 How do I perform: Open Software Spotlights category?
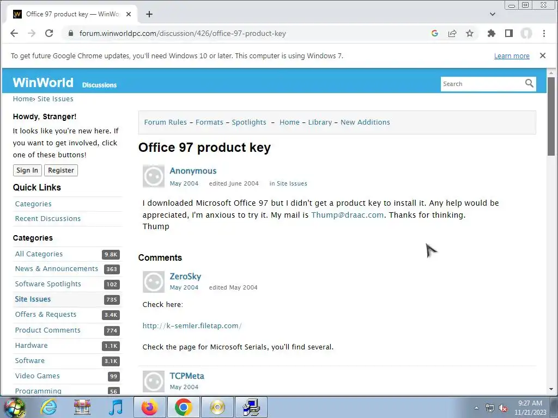pyautogui.click(x=48, y=284)
